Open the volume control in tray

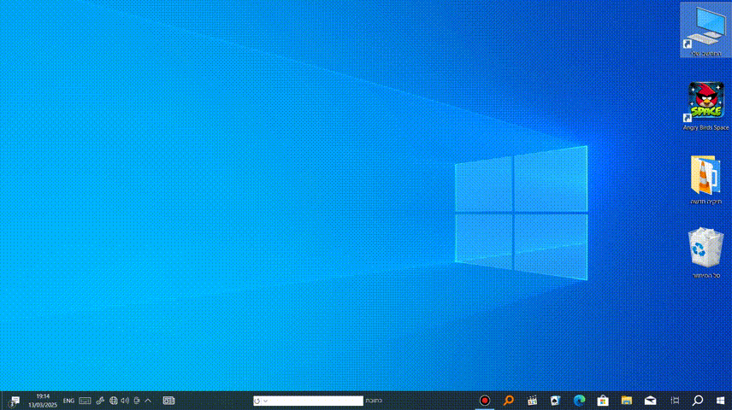pos(125,401)
